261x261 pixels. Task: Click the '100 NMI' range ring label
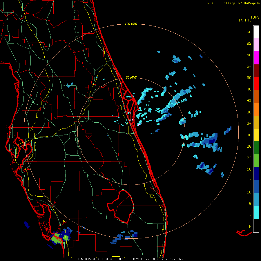(131, 24)
